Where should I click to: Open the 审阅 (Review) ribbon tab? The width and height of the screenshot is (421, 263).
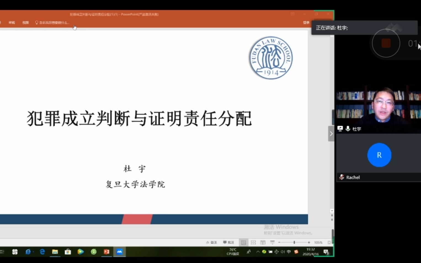pos(12,23)
